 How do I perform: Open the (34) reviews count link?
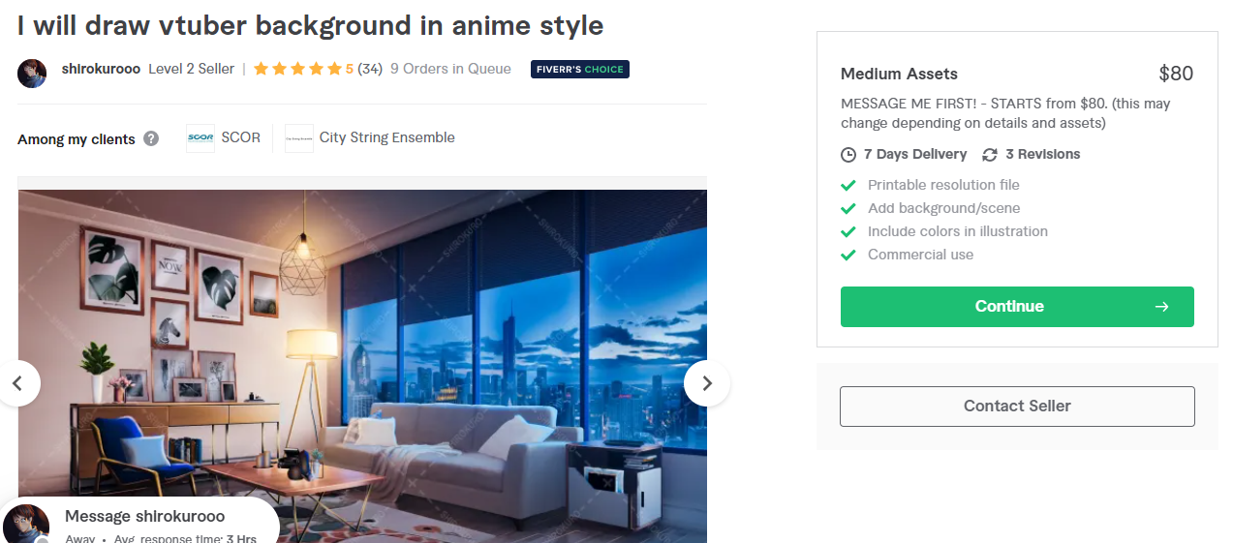(x=370, y=69)
